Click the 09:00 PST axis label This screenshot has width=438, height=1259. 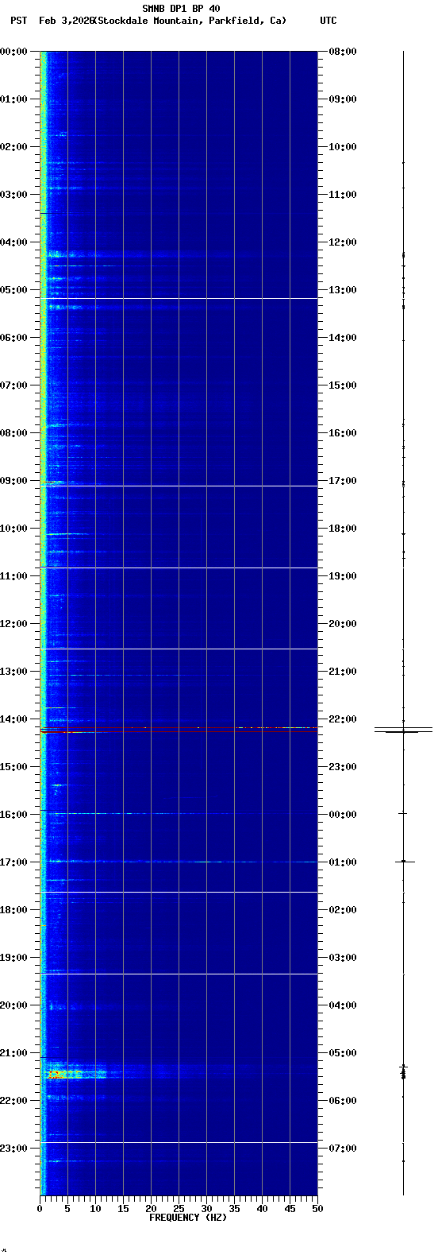point(14,481)
